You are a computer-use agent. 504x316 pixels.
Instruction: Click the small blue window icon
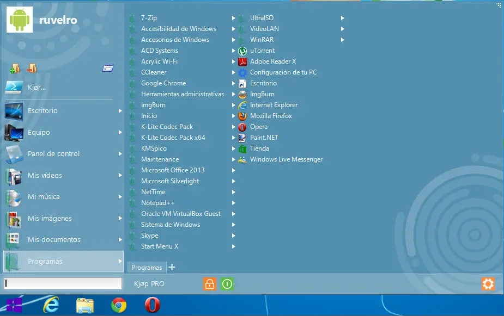click(x=108, y=68)
